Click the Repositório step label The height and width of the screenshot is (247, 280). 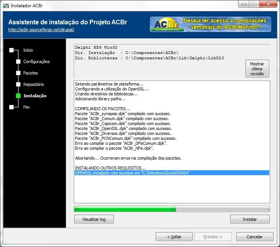click(33, 84)
